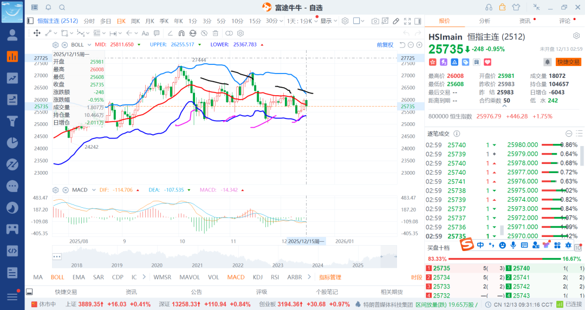Toggle the detail list view icon in 逐笔成交
Screen dimensions: 585x310
[x=579, y=134]
